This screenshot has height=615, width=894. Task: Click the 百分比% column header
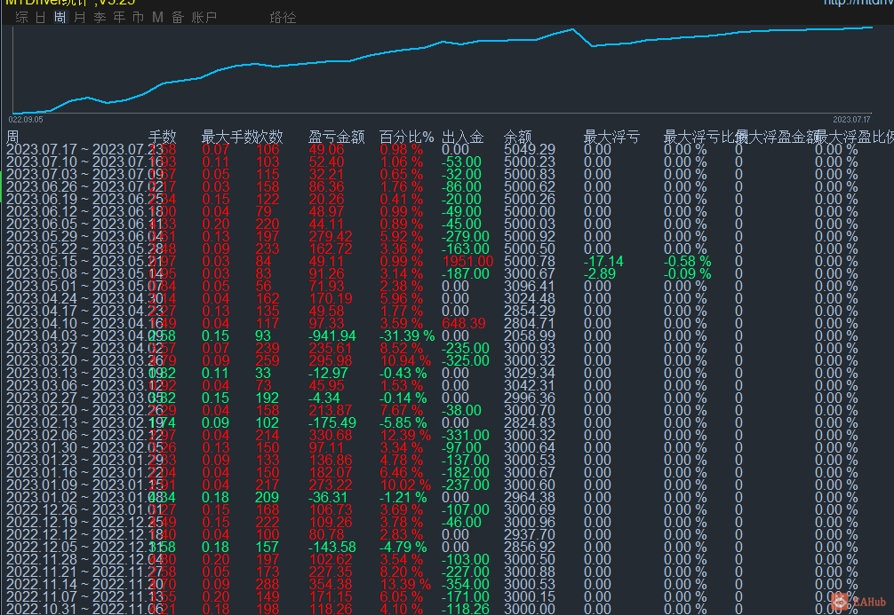tap(406, 137)
